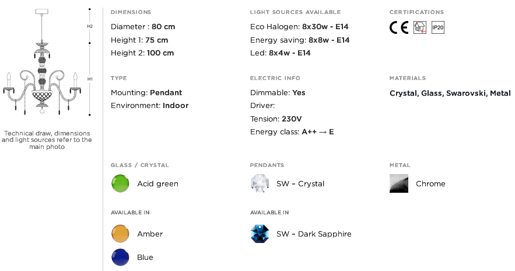Click the Amber label text

pyautogui.click(x=150, y=234)
